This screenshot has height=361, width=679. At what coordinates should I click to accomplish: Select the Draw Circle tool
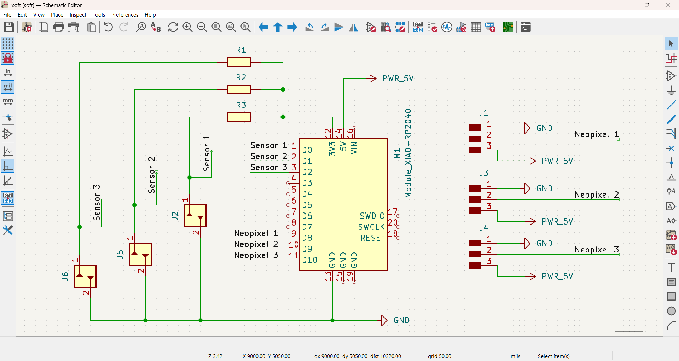[671, 311]
